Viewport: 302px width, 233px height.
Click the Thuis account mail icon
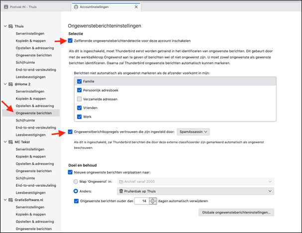[10, 26]
